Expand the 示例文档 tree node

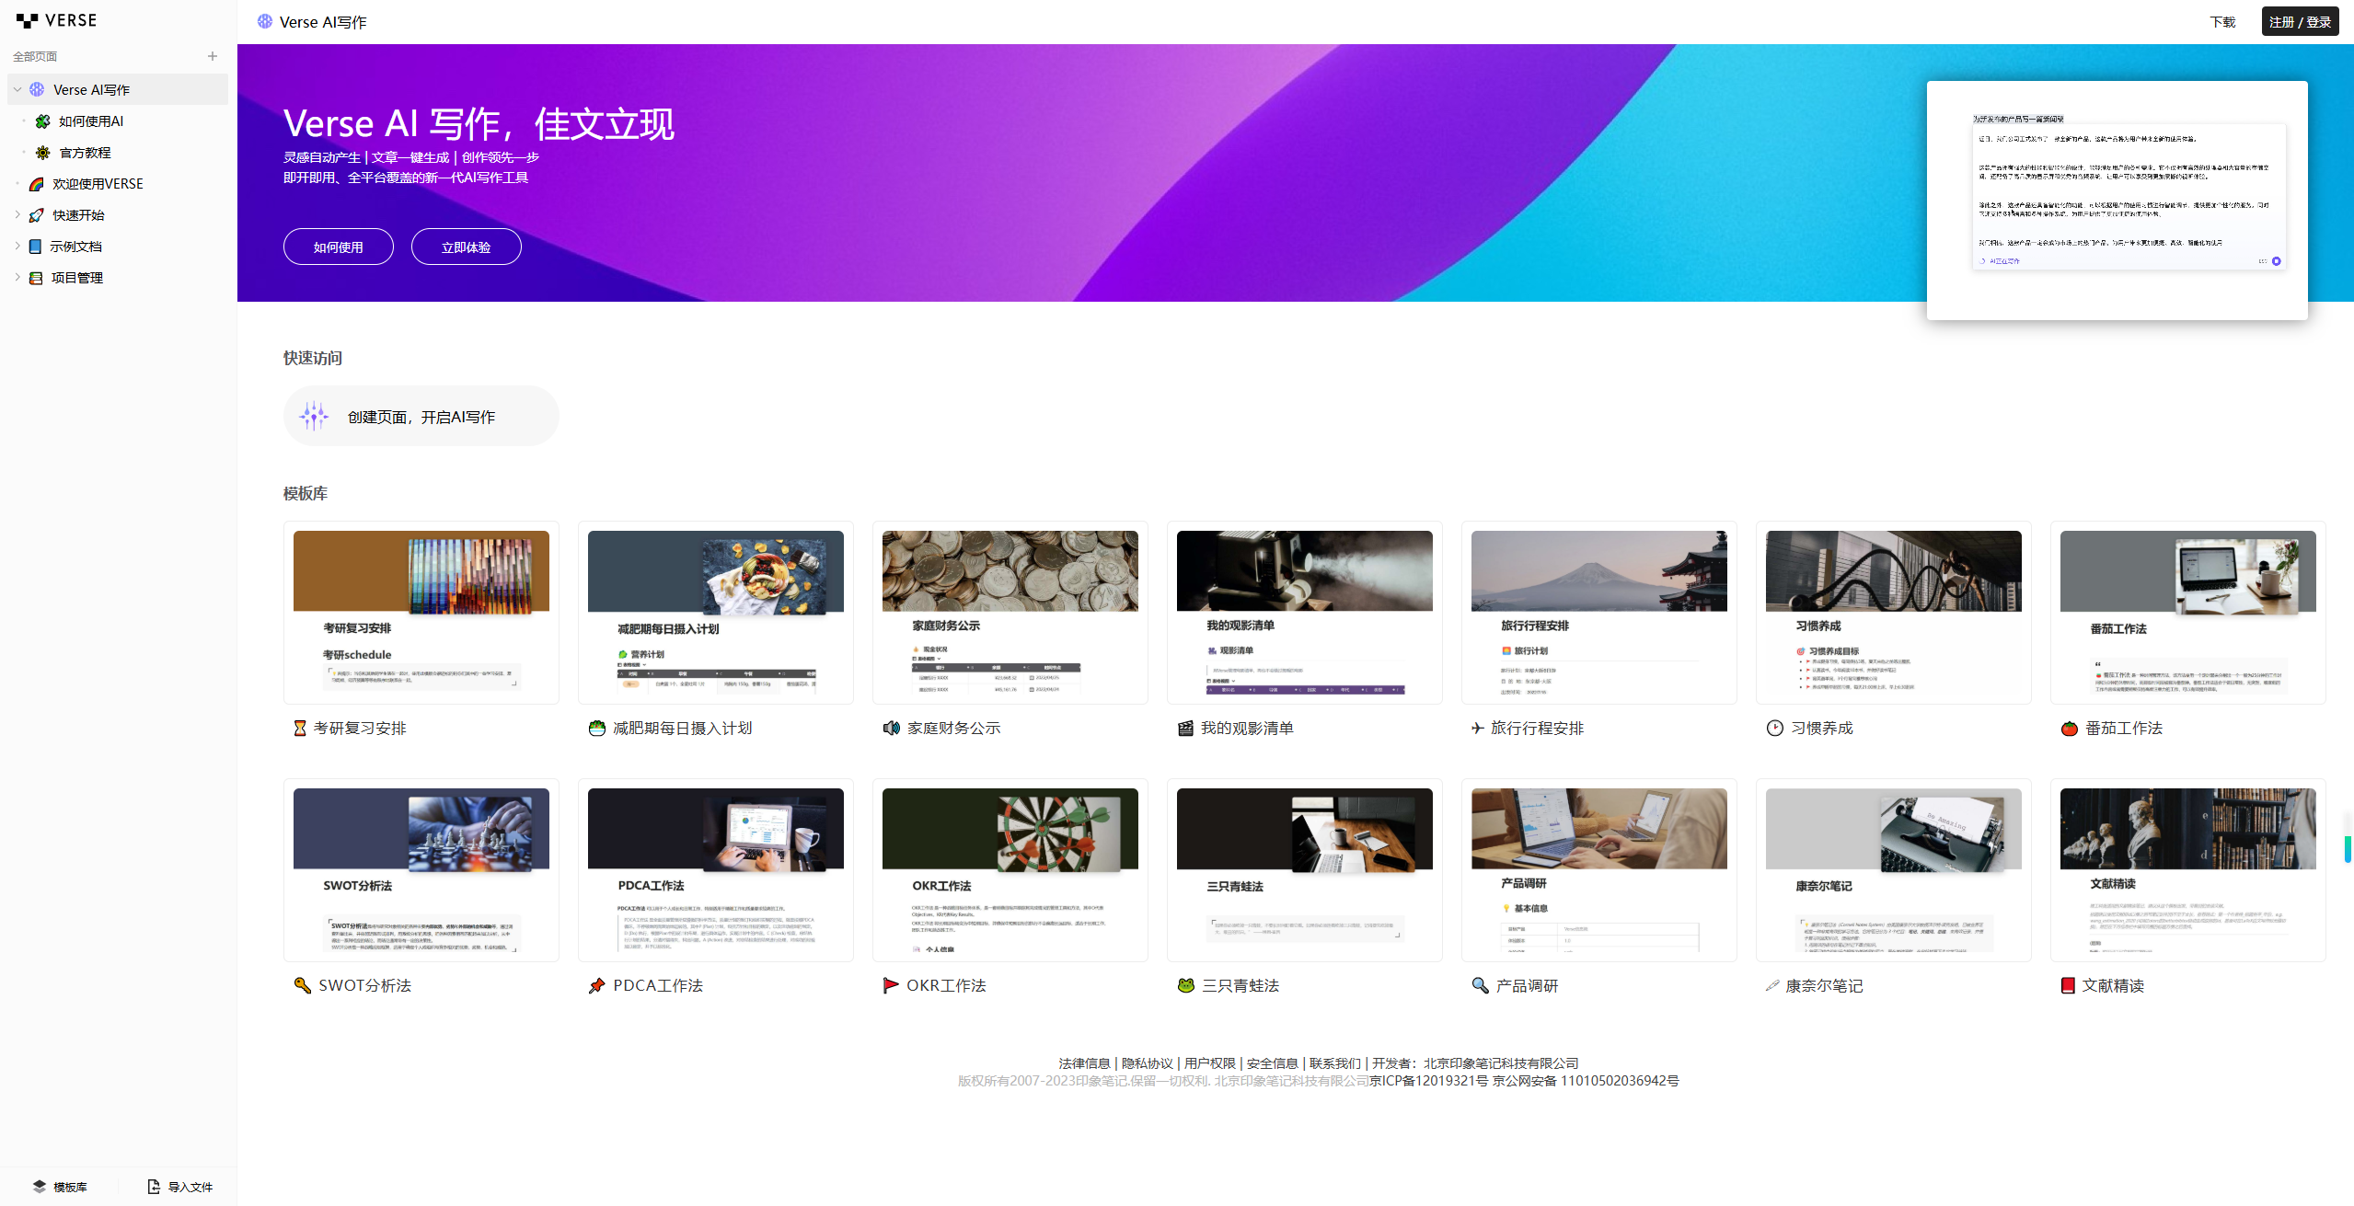tap(17, 246)
